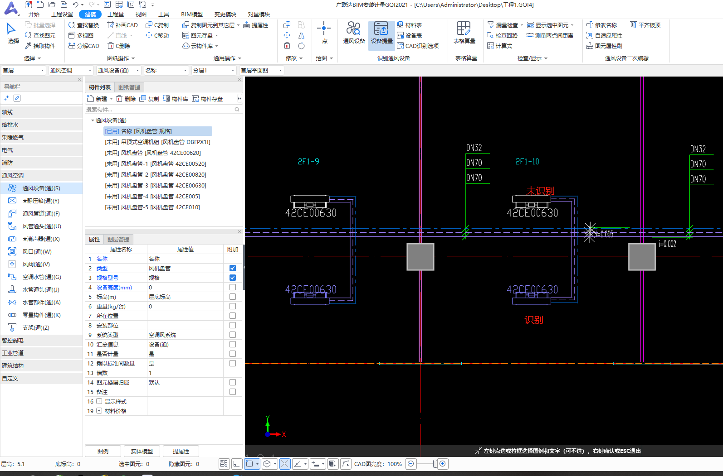This screenshot has height=476, width=723.
Task: Open the 表格算量 tool
Action: click(x=464, y=33)
